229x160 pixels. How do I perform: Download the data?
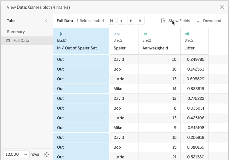(x=209, y=21)
